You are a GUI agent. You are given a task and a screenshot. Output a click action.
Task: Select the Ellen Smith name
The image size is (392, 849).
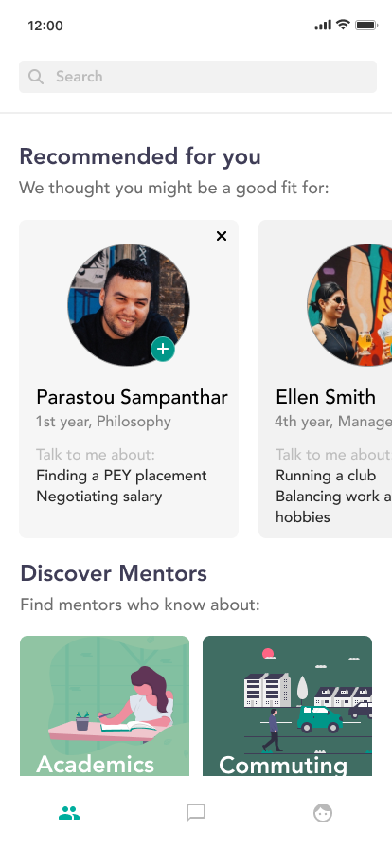326,397
